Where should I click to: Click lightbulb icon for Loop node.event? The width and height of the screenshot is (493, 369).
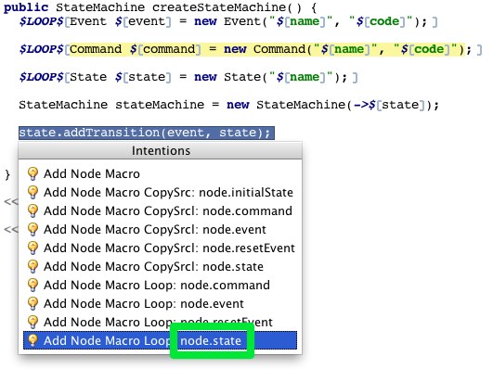click(32, 303)
